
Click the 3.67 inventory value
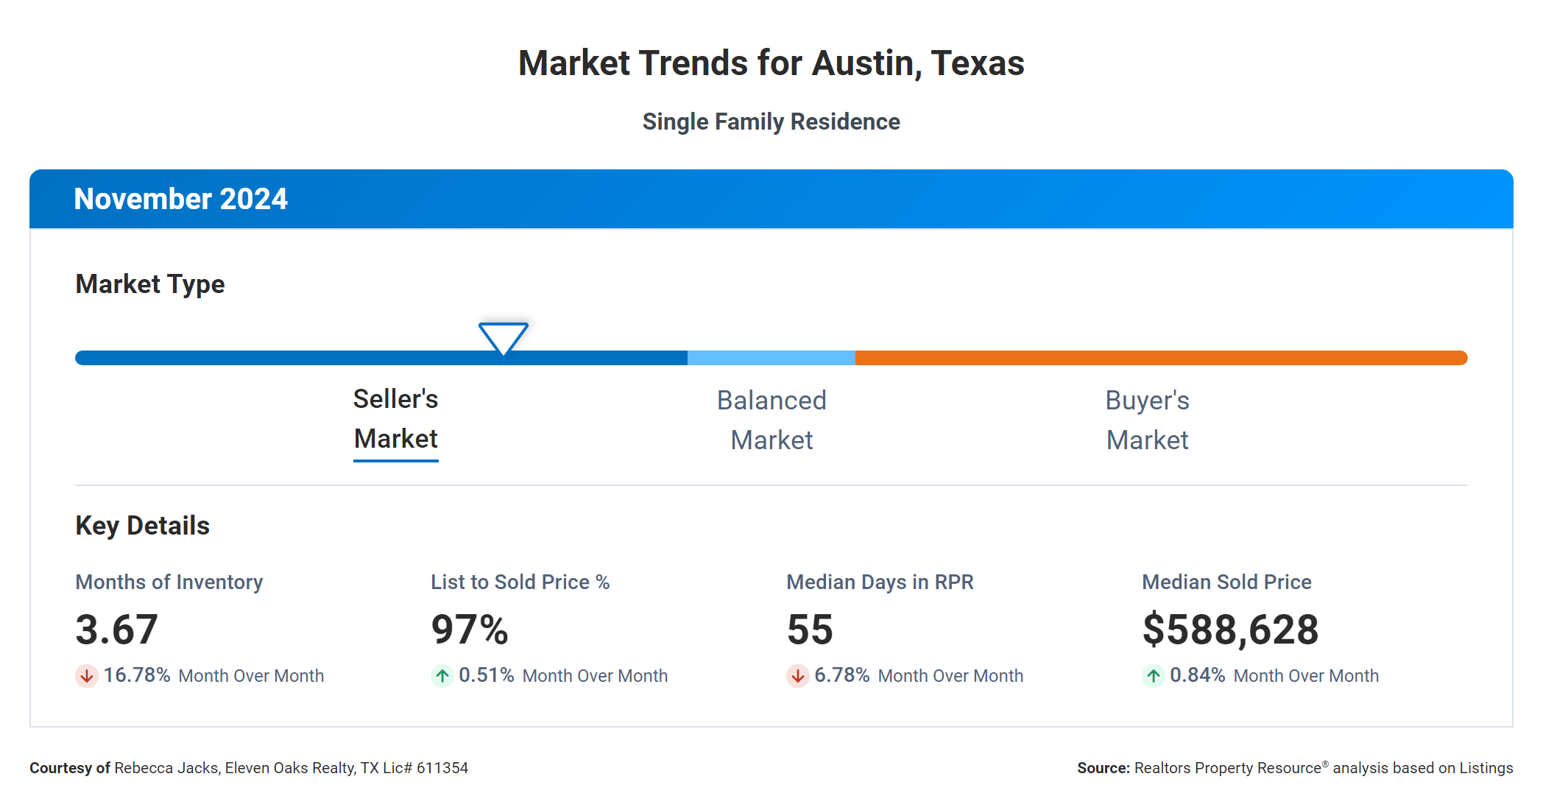(x=116, y=630)
